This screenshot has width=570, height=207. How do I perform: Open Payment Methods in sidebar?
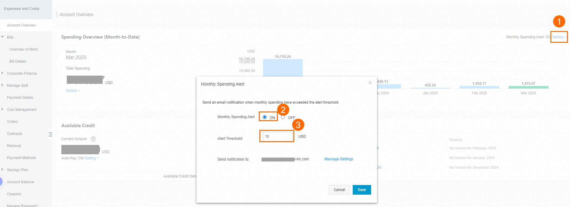click(21, 158)
